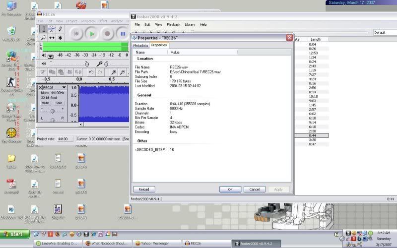Click the Trim outside selection icon
The image size is (397, 248).
69,72
